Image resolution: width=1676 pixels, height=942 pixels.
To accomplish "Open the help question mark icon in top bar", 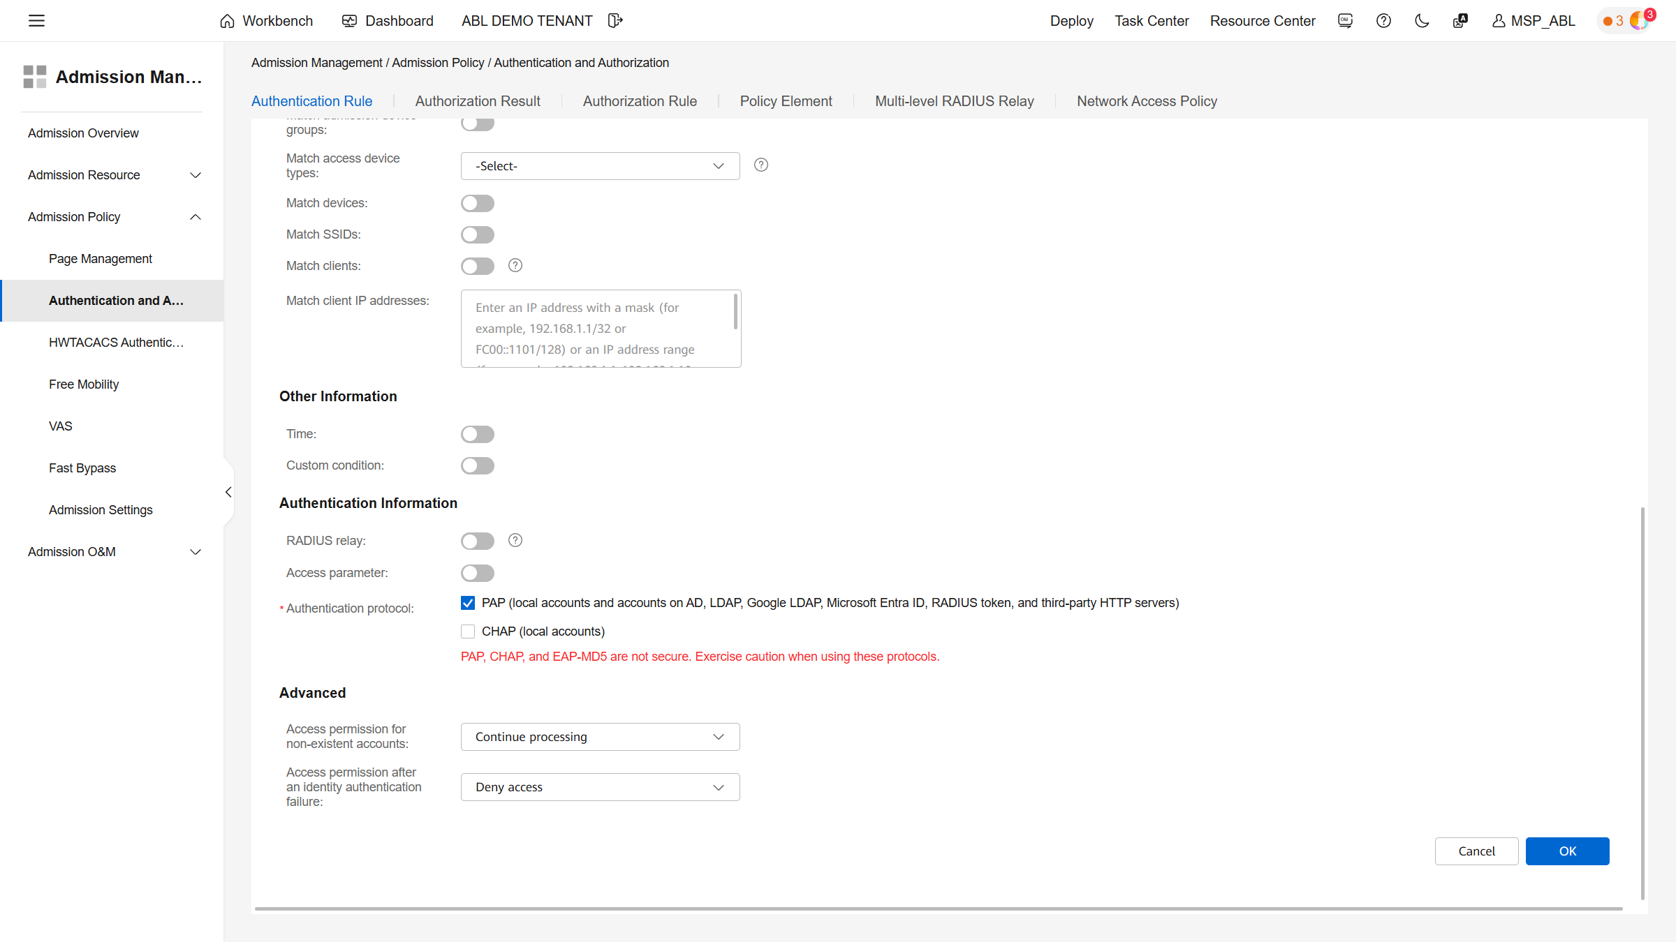I will click(x=1383, y=21).
